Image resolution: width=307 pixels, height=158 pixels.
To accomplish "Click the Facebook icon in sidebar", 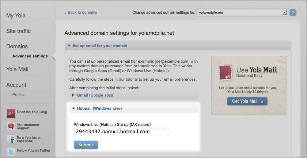I will (11, 139).
